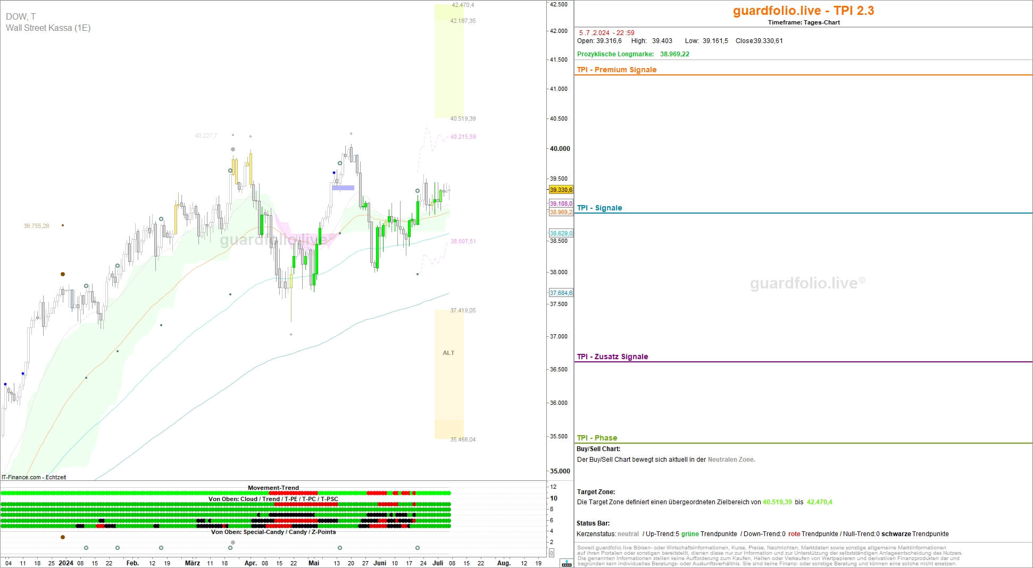This screenshot has width=1033, height=568.
Task: Click the Wall Street Kassa (1E) subtitle
Action: (48, 28)
